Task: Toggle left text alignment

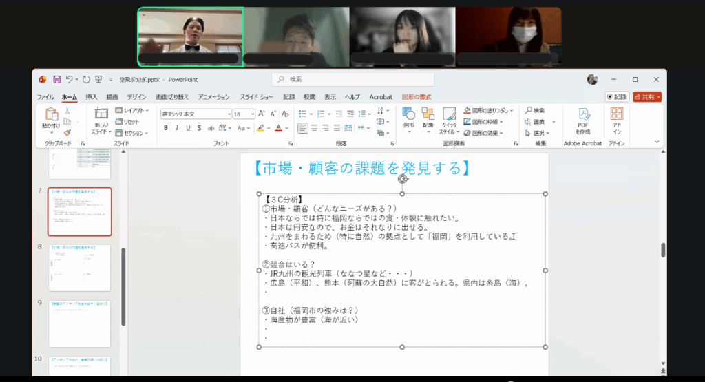Action: [302, 128]
